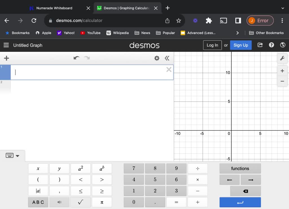Insert the greater-than key

point(102,180)
